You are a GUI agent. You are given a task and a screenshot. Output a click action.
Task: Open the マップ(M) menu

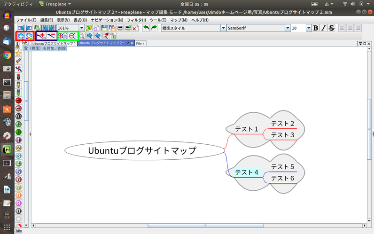click(x=179, y=20)
